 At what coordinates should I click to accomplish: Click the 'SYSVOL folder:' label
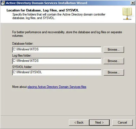coord(22,67)
